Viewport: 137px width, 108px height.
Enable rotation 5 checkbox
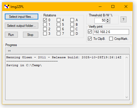[59, 25]
